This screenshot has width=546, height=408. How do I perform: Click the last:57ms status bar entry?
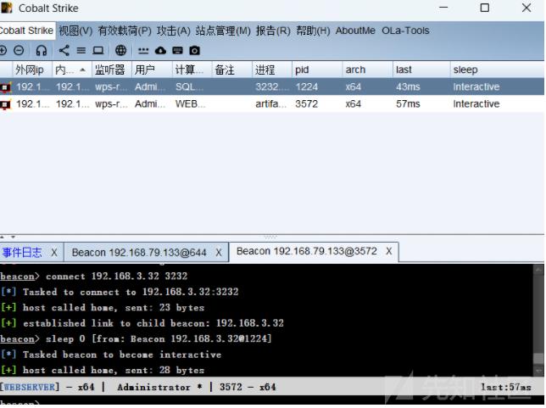pyautogui.click(x=506, y=387)
